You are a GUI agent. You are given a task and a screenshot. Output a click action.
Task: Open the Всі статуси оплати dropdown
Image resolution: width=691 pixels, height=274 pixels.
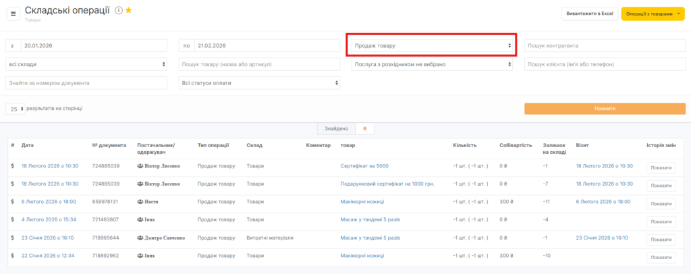tap(259, 82)
